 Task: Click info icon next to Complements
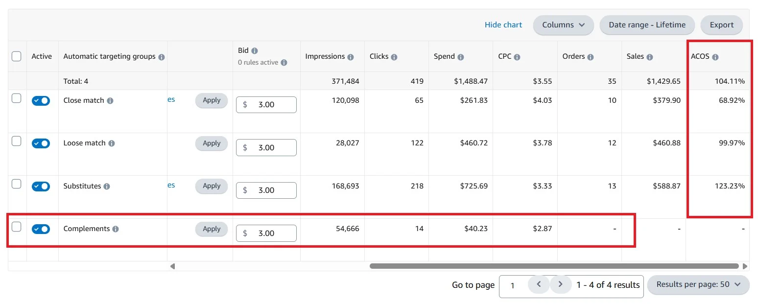click(x=116, y=229)
